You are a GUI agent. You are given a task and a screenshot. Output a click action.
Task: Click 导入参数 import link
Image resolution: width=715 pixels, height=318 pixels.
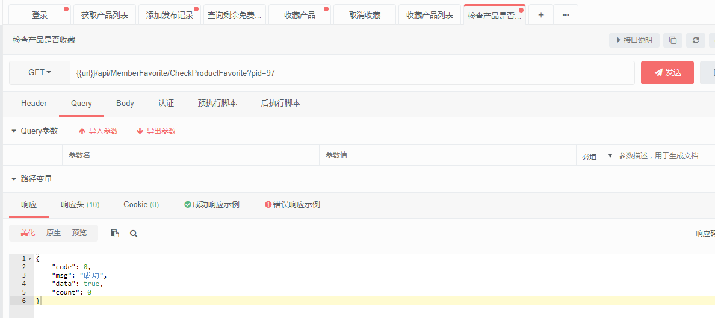(99, 131)
